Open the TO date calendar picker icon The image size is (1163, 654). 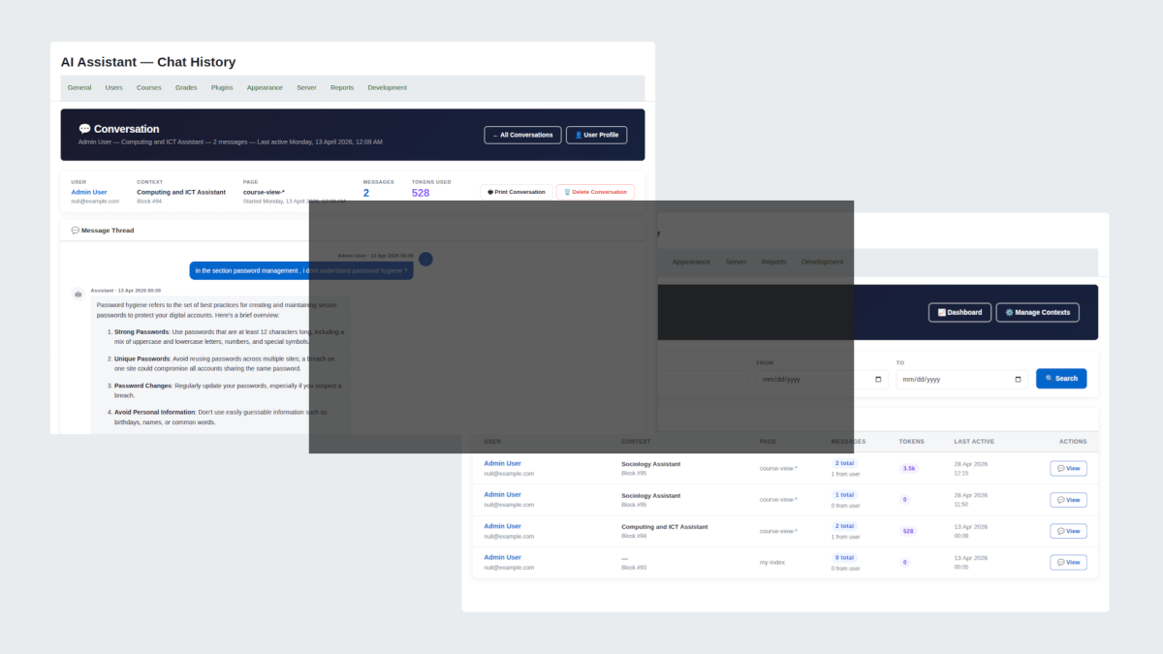pyautogui.click(x=1018, y=380)
